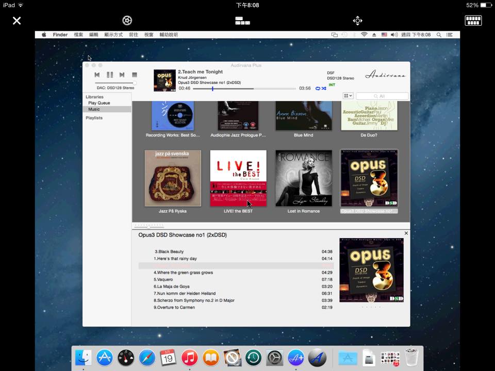495x371 pixels.
Task: Open the 前往 menu
Action: (x=134, y=35)
